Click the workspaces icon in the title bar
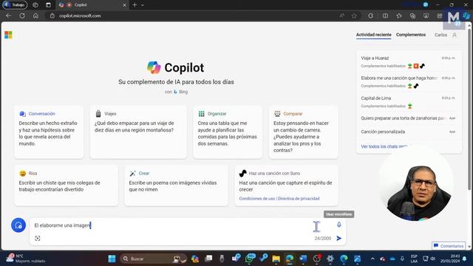The height and width of the screenshot is (266, 473). (35, 5)
